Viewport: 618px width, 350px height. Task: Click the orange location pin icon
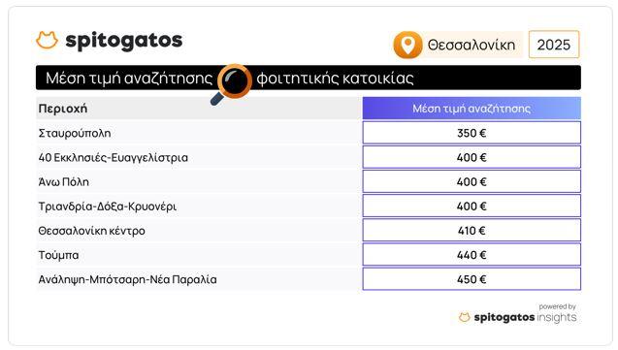coord(407,45)
